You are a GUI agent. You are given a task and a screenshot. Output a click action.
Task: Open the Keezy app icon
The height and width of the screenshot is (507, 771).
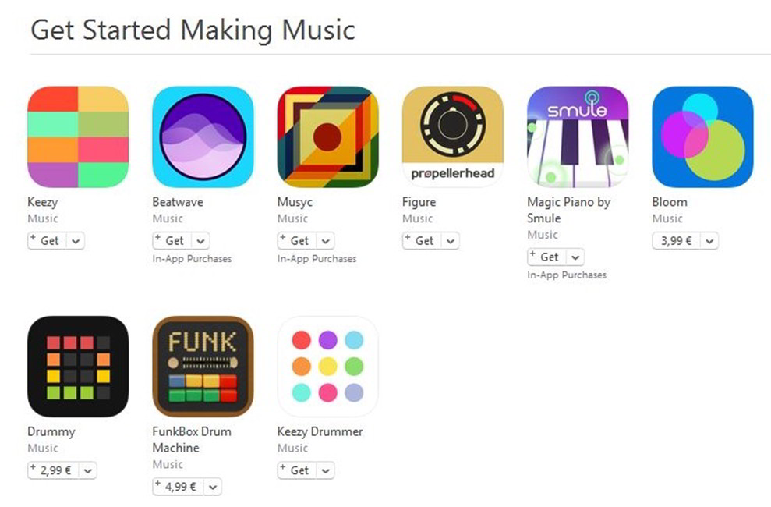[x=78, y=136]
